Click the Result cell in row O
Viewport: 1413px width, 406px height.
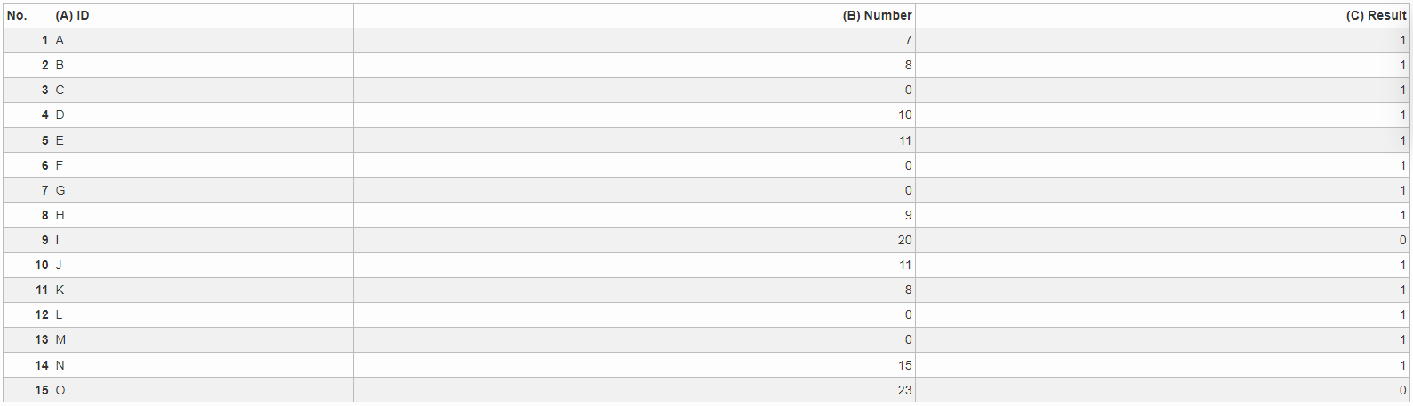pos(1162,390)
